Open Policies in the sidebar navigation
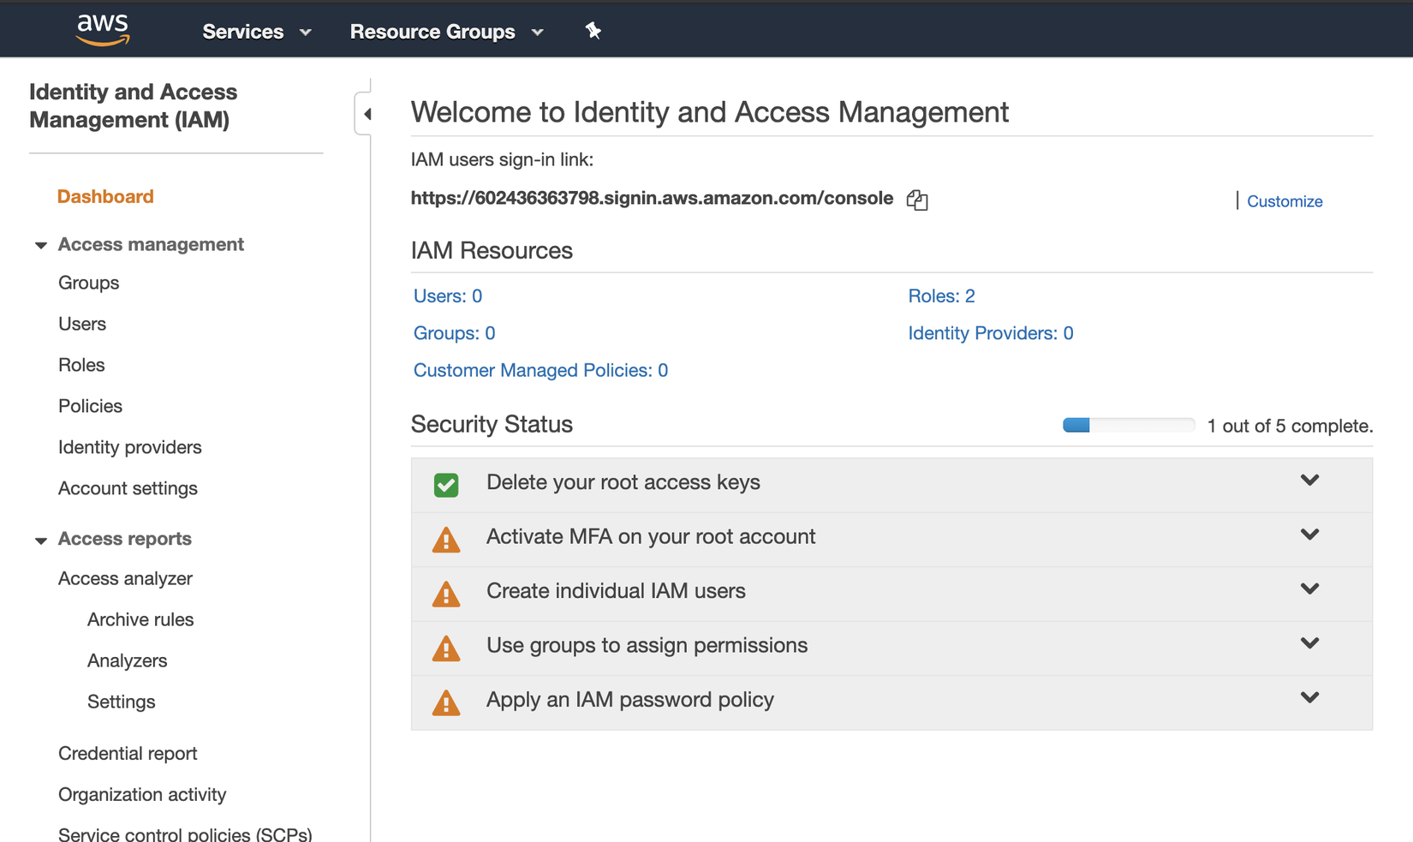Image resolution: width=1413 pixels, height=842 pixels. [x=90, y=406]
